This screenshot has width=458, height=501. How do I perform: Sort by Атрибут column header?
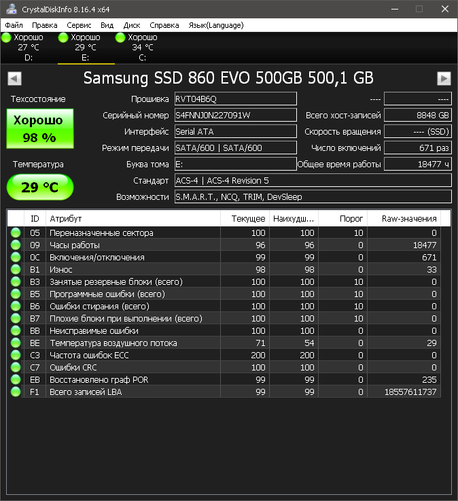pos(133,218)
